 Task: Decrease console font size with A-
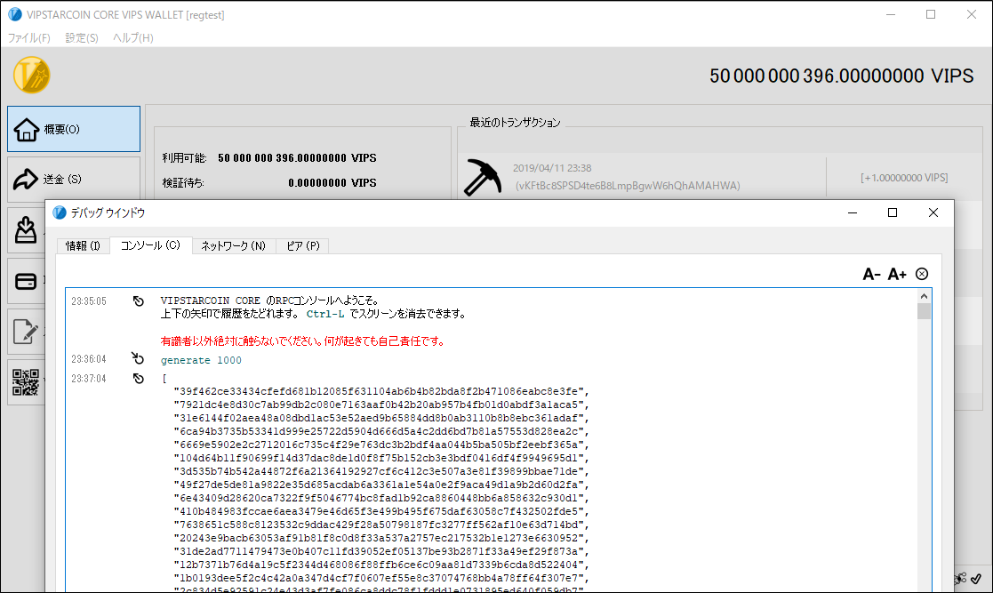(x=871, y=275)
